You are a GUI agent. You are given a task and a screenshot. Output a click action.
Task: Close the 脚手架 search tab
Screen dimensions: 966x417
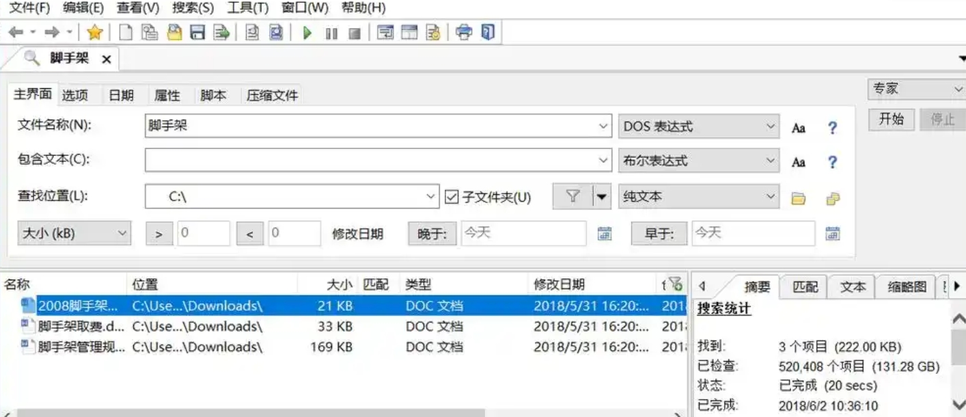coord(107,59)
